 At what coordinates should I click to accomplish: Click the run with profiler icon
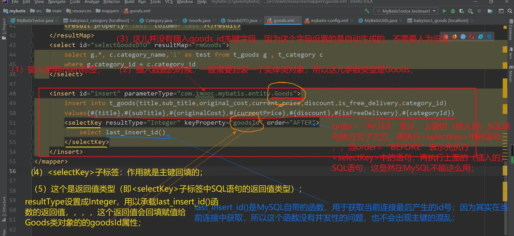coord(470,11)
